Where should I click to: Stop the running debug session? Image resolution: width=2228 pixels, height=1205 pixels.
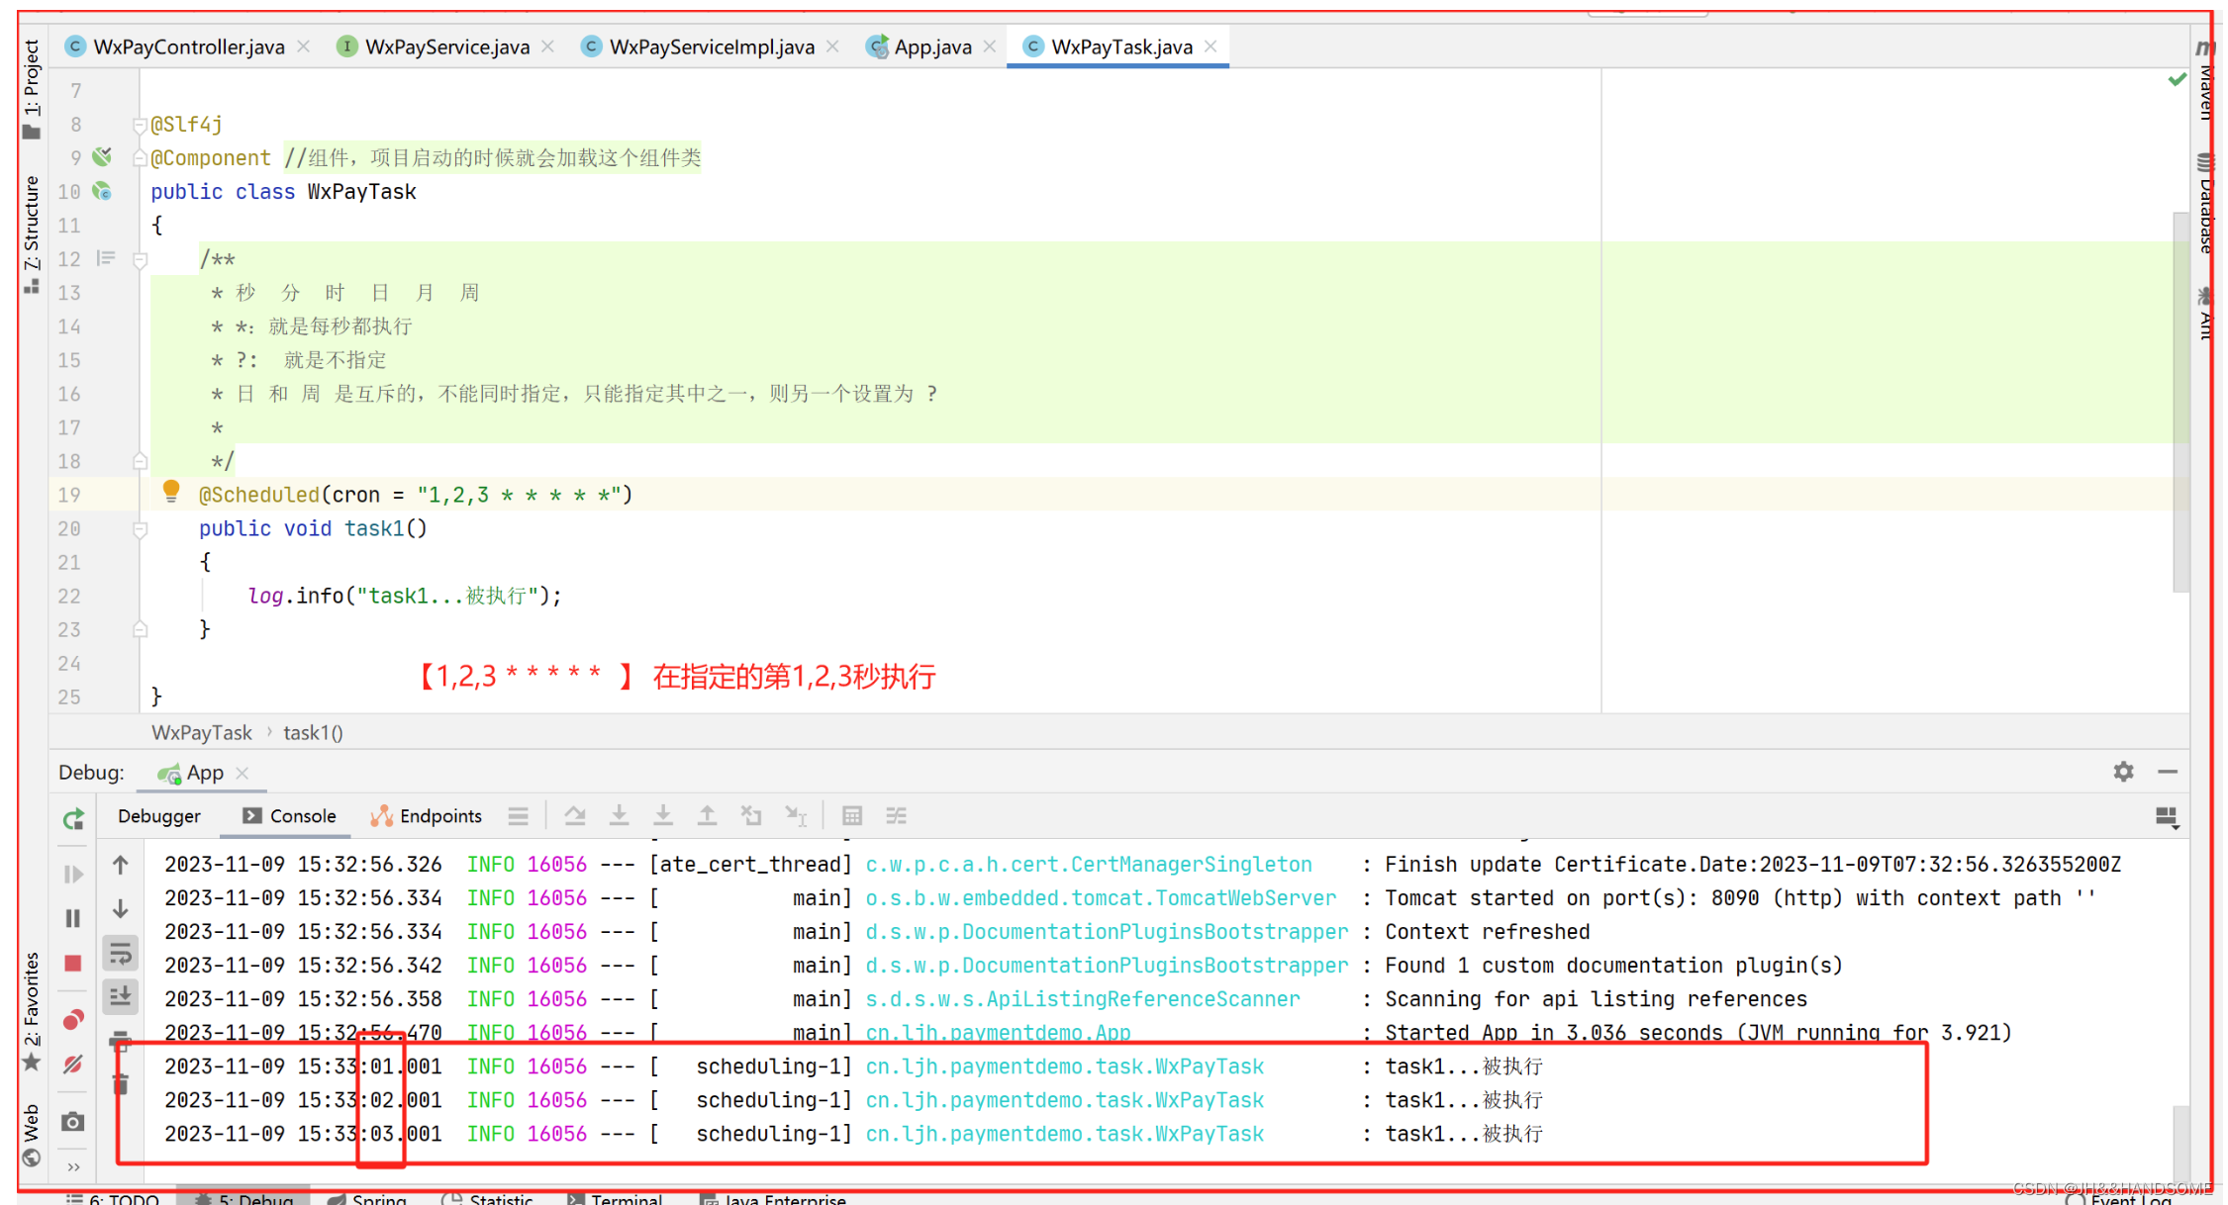pyautogui.click(x=73, y=964)
